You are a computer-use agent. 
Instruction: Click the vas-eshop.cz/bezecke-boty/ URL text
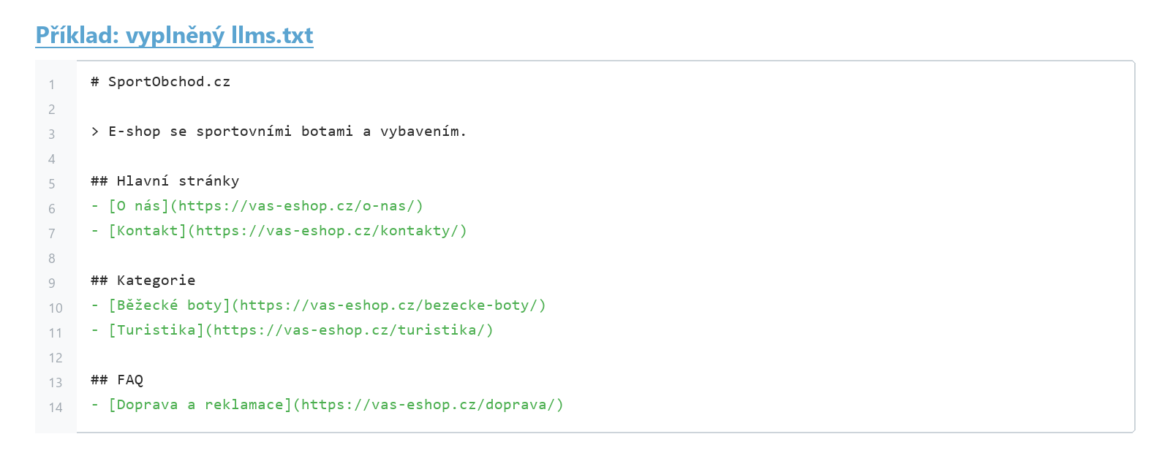tap(389, 305)
